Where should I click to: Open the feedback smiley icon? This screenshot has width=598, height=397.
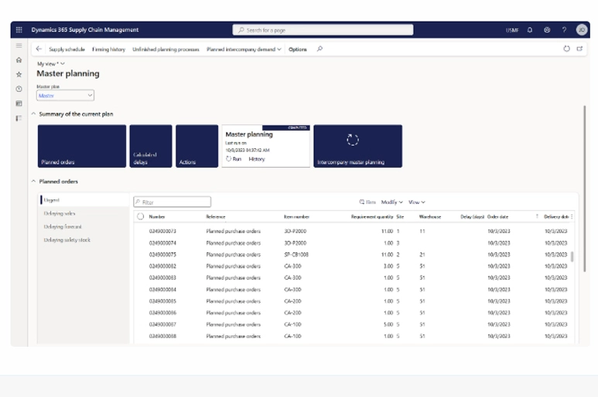pyautogui.click(x=547, y=29)
